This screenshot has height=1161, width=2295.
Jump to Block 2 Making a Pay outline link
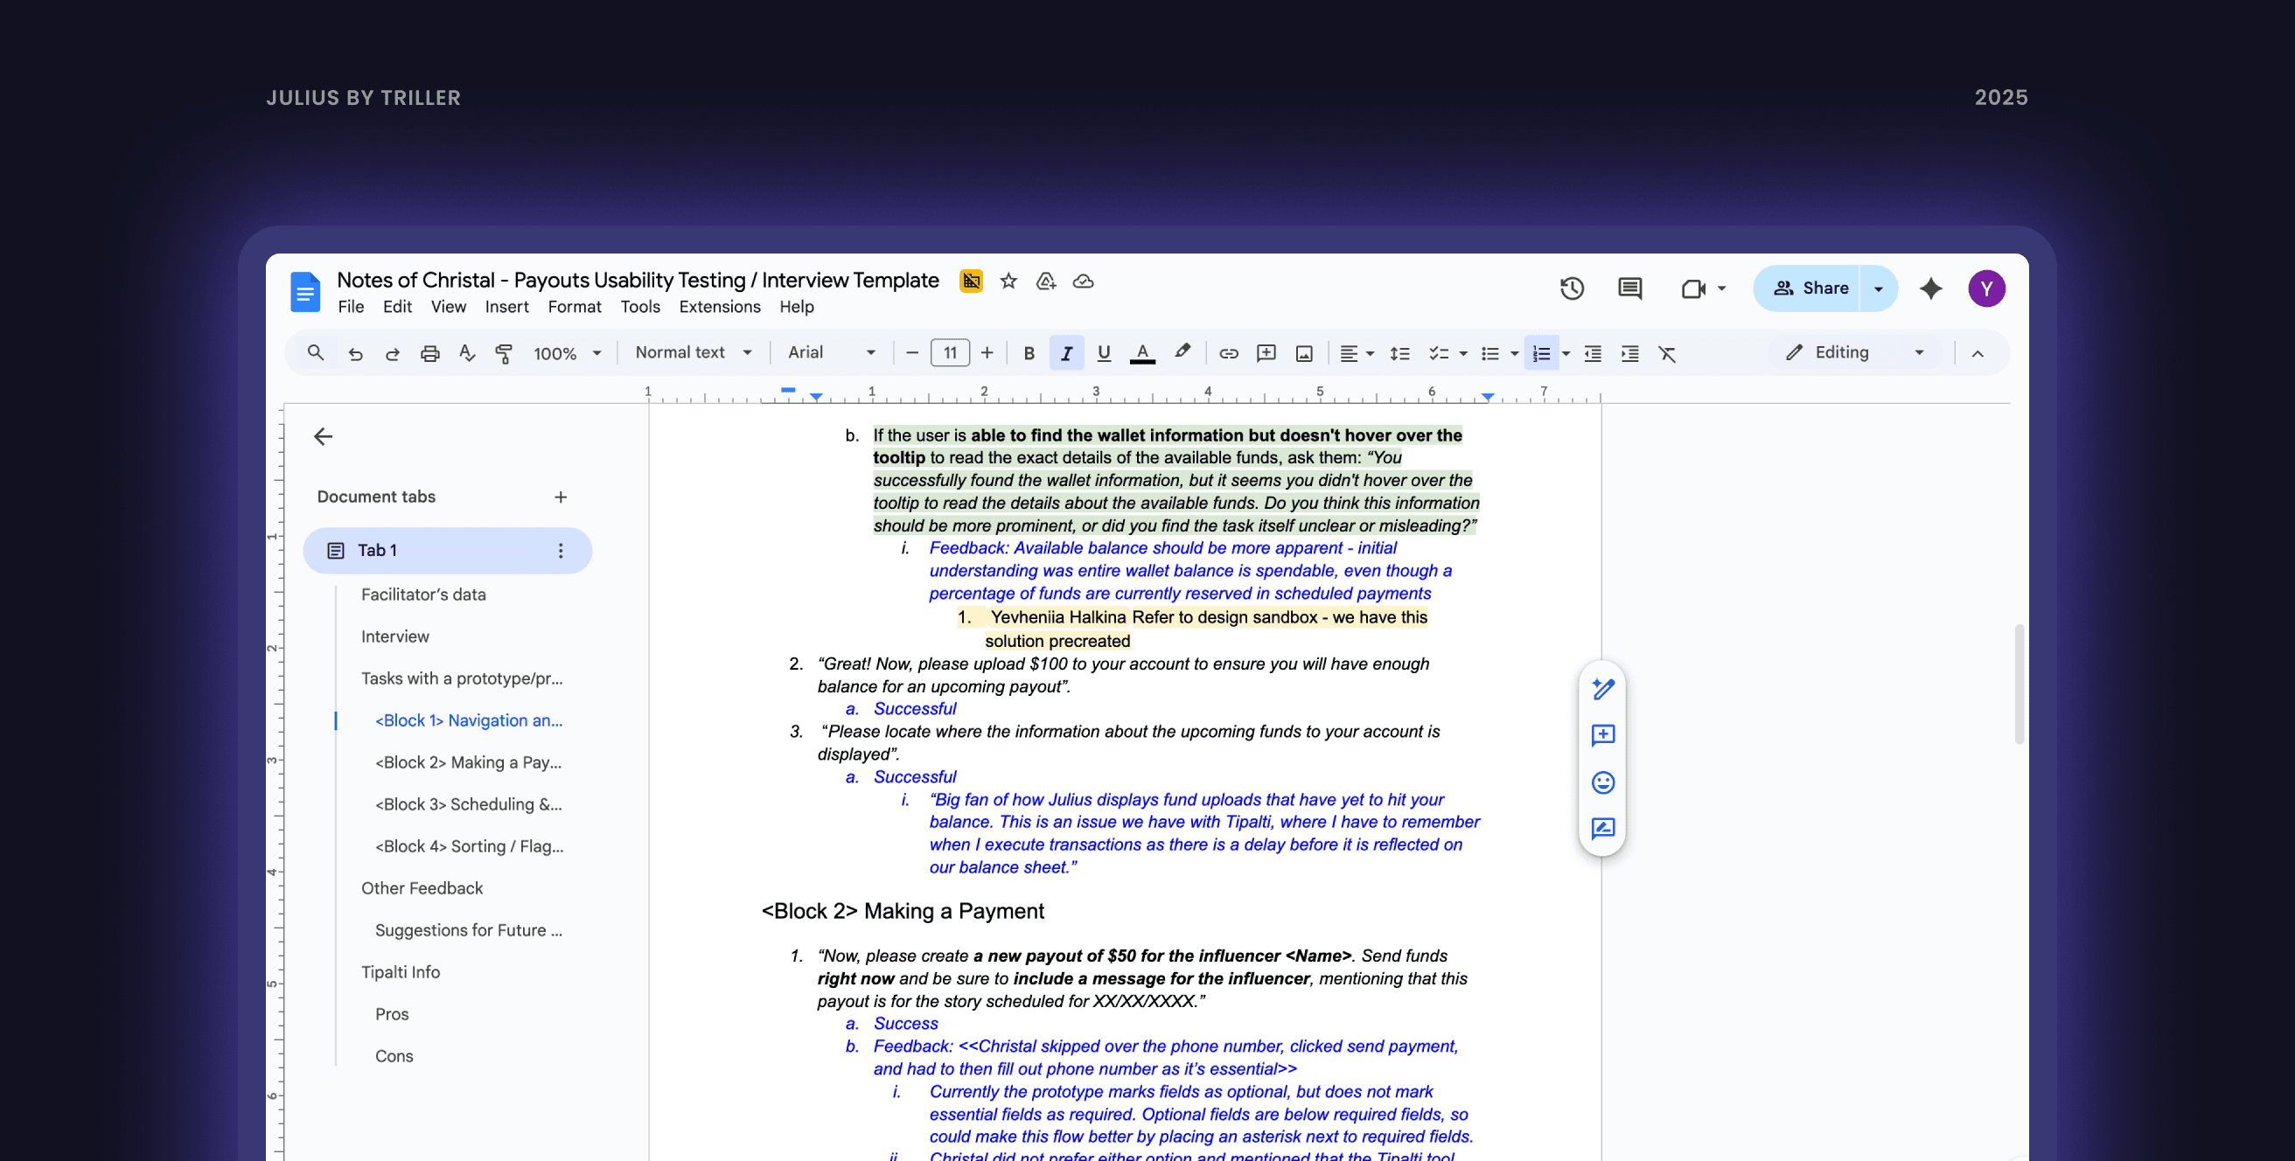[468, 762]
